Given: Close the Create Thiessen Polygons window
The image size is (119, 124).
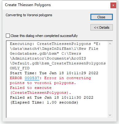Looking at the screenshot, I should click(113, 5).
